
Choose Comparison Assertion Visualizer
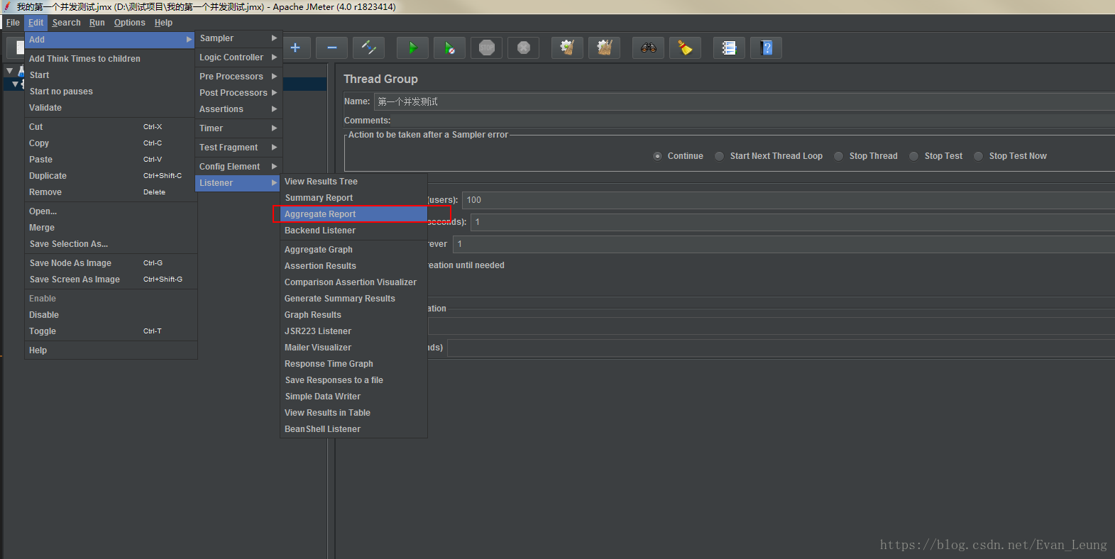353,282
